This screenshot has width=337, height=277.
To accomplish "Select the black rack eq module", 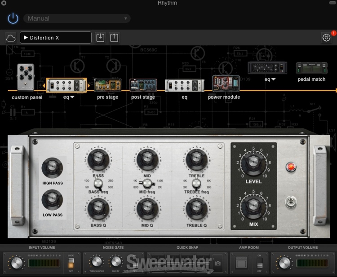I will pos(267,68).
